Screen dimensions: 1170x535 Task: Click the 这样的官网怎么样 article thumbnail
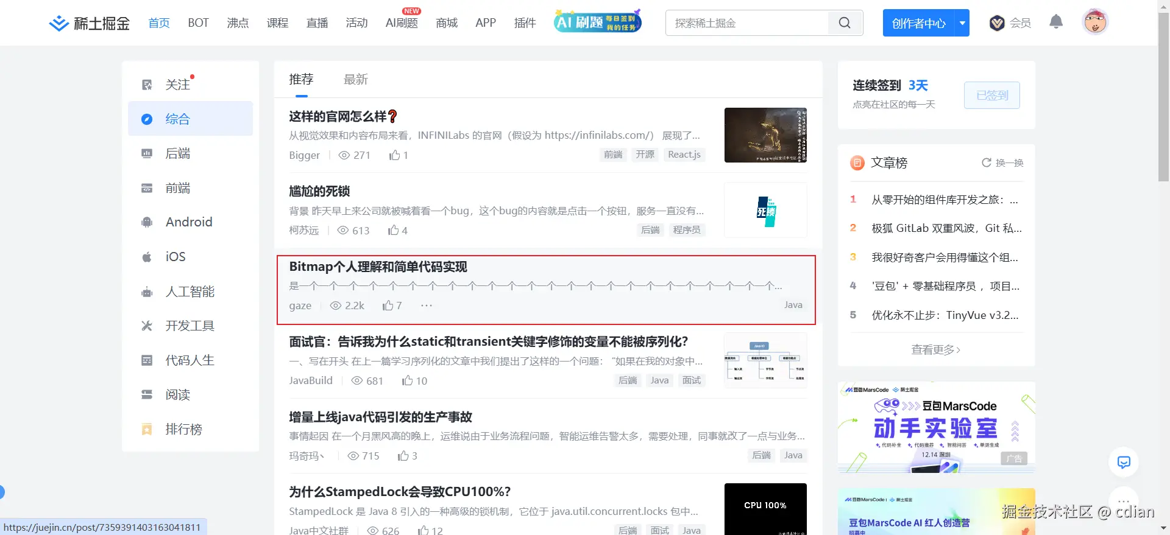click(765, 135)
